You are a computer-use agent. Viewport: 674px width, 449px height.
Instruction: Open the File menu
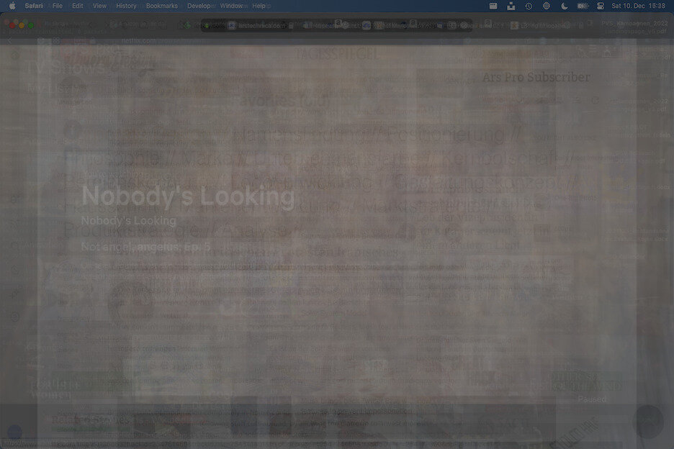57,6
